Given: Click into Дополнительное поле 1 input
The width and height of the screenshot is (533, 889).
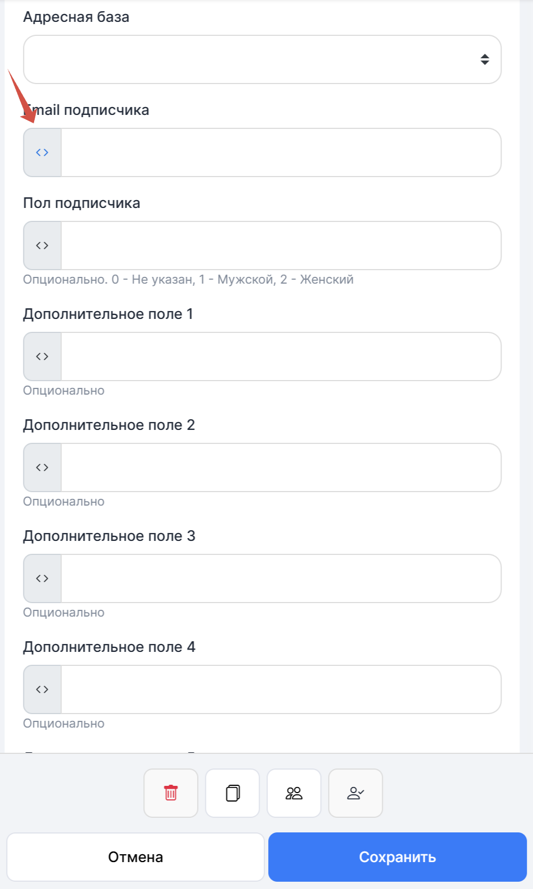Looking at the screenshot, I should [x=280, y=356].
